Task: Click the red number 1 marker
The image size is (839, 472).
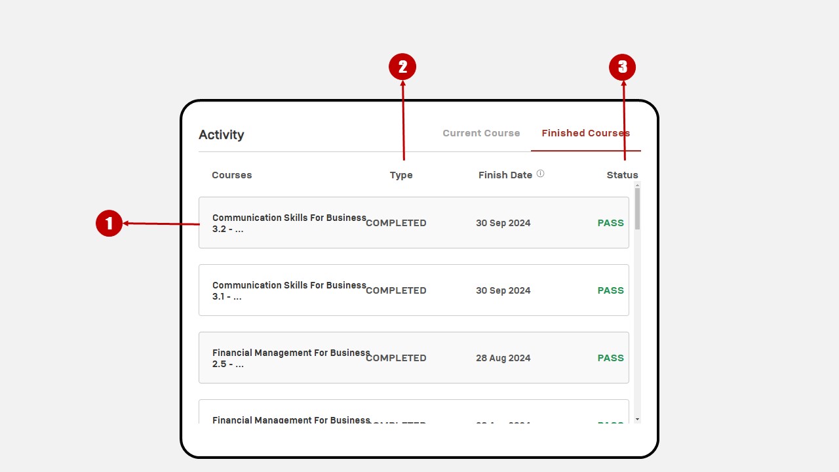Action: coord(109,224)
